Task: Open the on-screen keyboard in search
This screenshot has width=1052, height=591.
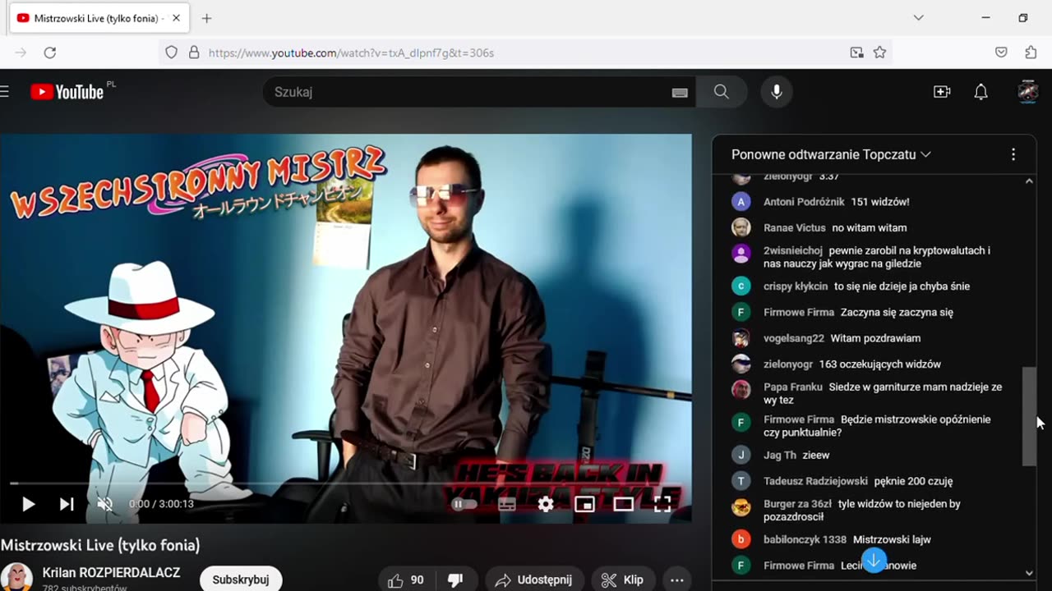Action: click(680, 93)
